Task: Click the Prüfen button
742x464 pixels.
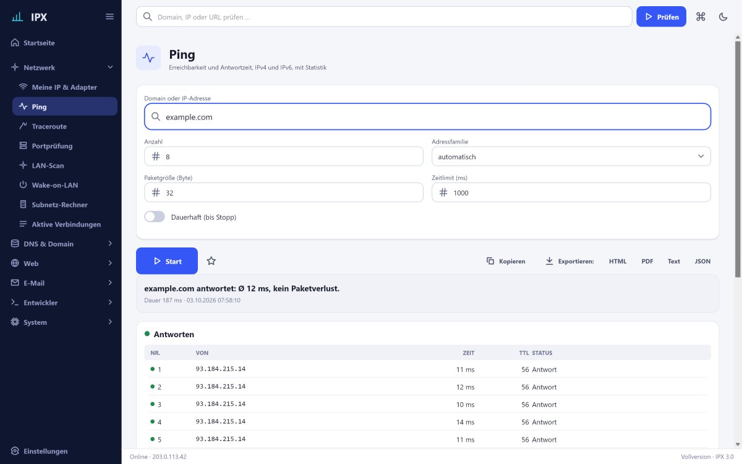Action: tap(661, 17)
